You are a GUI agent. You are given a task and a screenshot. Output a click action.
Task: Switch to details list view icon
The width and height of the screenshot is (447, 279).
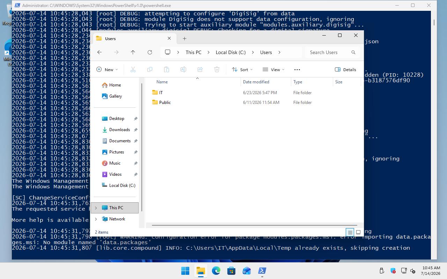pyautogui.click(x=350, y=232)
